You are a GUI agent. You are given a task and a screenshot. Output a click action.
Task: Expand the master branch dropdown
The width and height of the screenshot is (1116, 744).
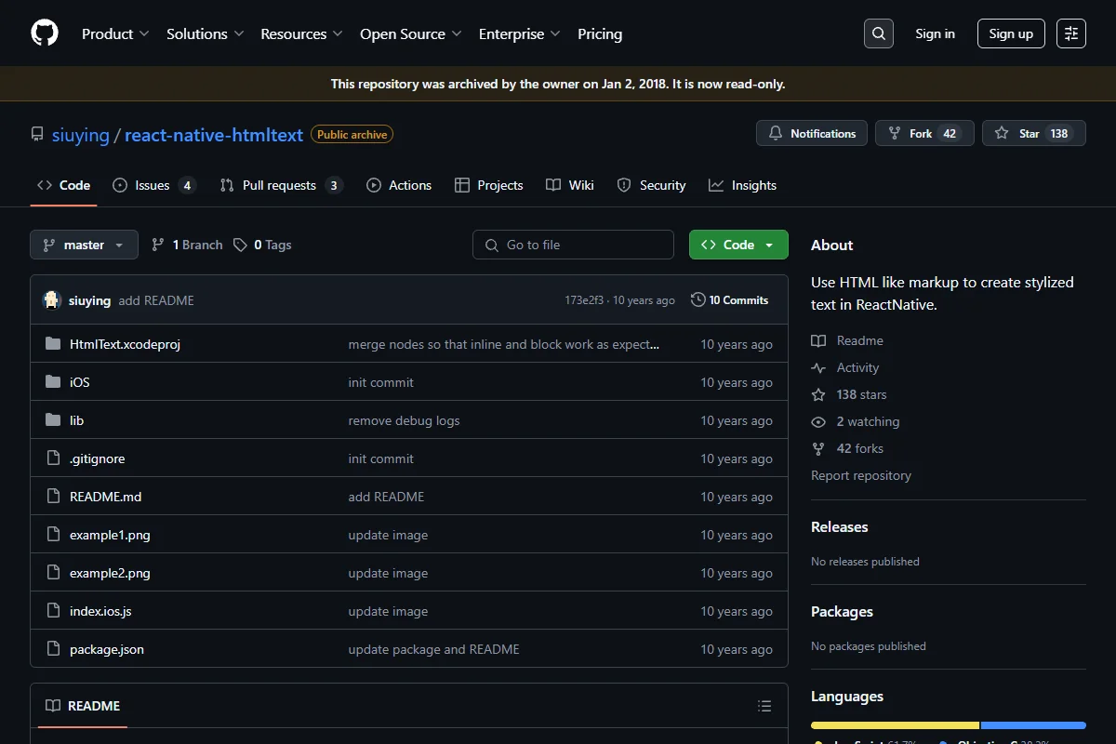pyautogui.click(x=84, y=245)
